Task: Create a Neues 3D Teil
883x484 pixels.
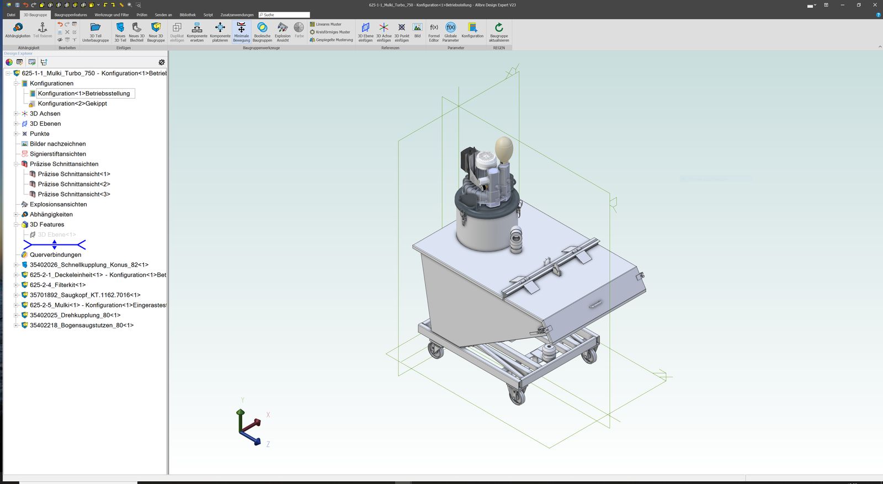Action: coord(120,31)
